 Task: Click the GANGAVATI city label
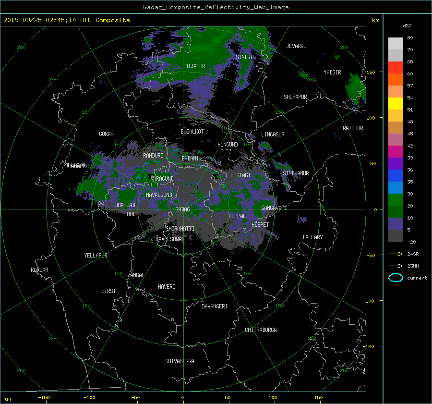(274, 208)
